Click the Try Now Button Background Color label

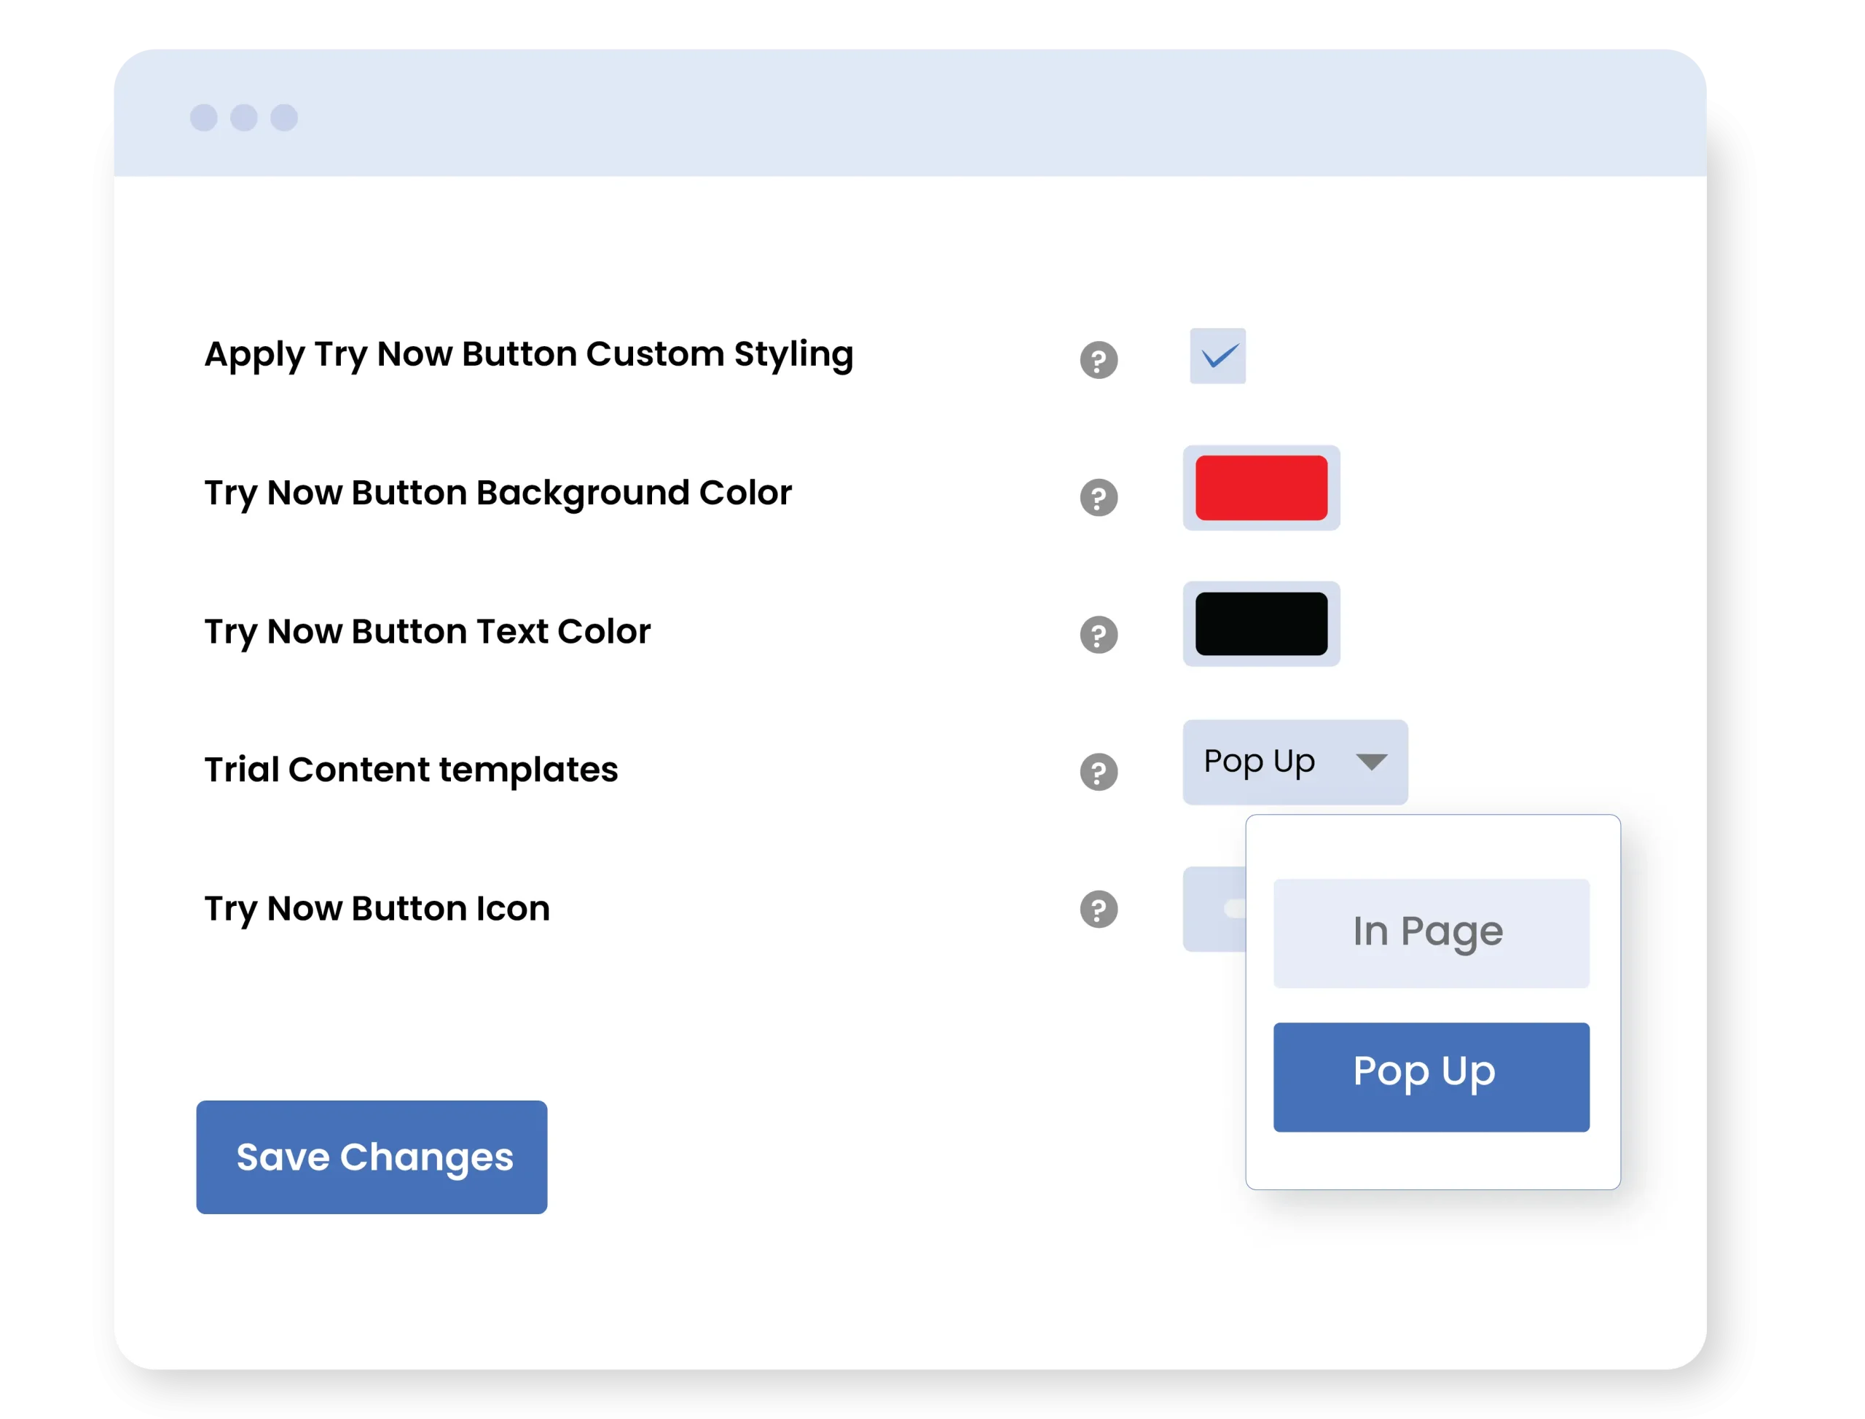pyautogui.click(x=498, y=493)
